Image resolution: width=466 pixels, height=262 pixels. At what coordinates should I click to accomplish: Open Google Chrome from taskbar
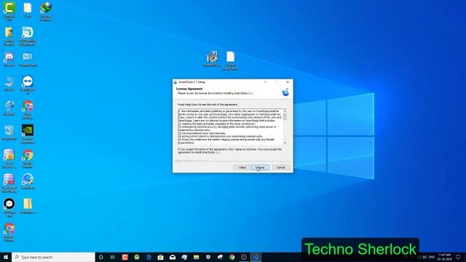pos(232,257)
